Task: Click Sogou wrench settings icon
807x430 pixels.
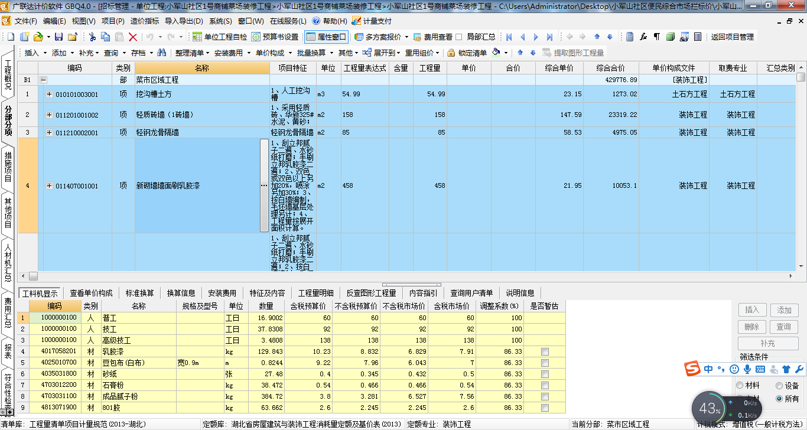Action: tap(799, 369)
